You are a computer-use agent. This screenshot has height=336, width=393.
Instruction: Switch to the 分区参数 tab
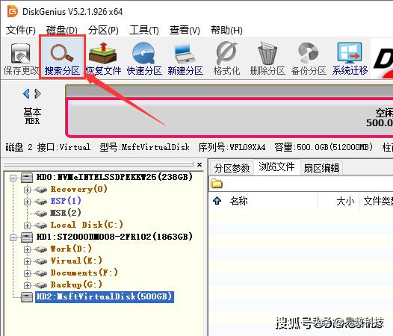tap(232, 168)
